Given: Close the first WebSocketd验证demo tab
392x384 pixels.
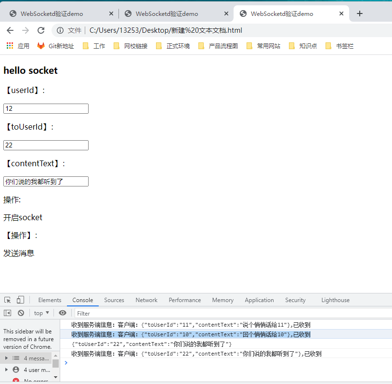Looking at the screenshot, I should [111, 13].
